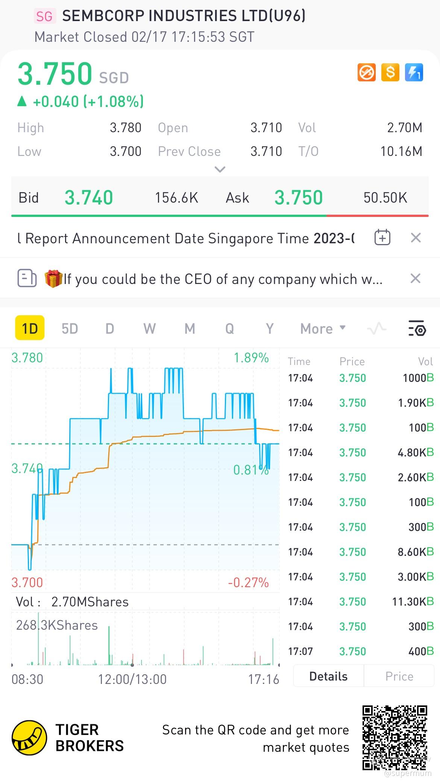Open the chart settings icon
This screenshot has width=440, height=783.
[x=417, y=329]
